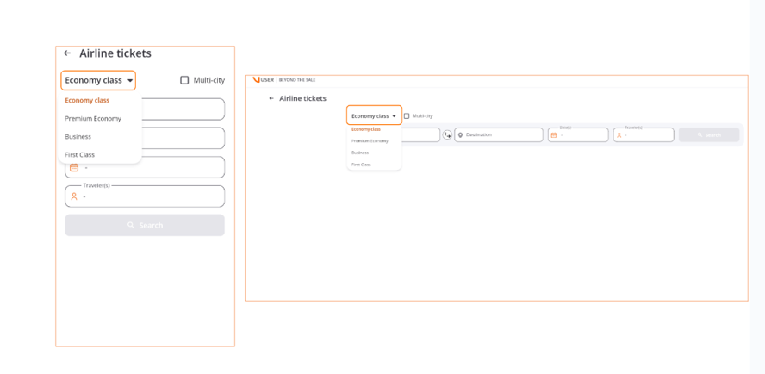The height and width of the screenshot is (374, 765).
Task: Click the person icon in desktop Traveler(s) field
Action: (619, 135)
